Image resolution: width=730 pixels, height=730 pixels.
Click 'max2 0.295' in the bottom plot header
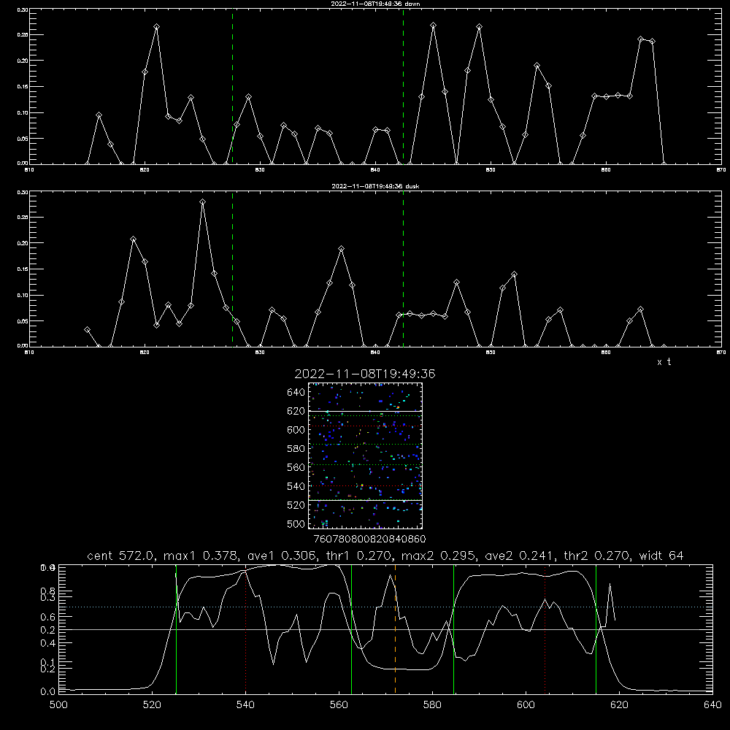pos(437,556)
